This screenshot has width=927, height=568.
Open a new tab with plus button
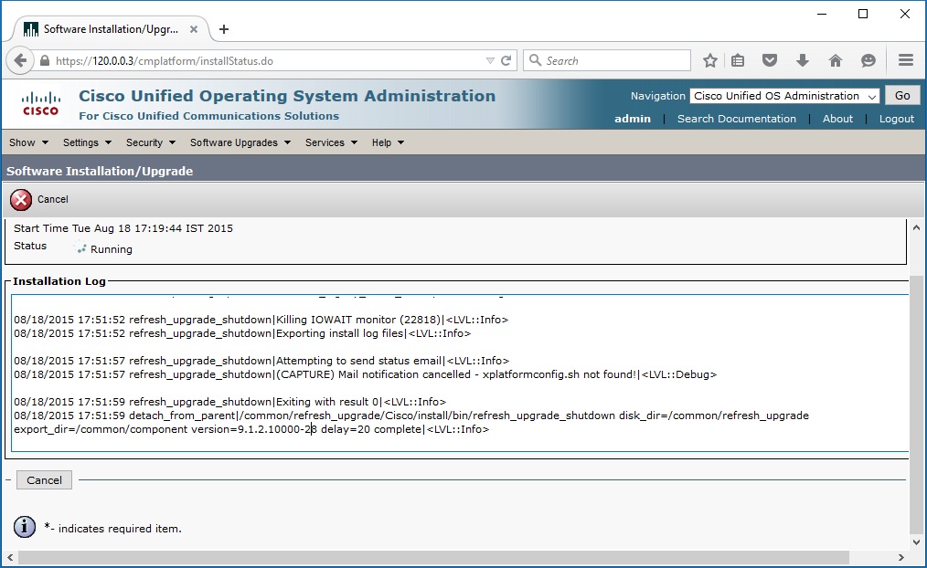pos(223,29)
